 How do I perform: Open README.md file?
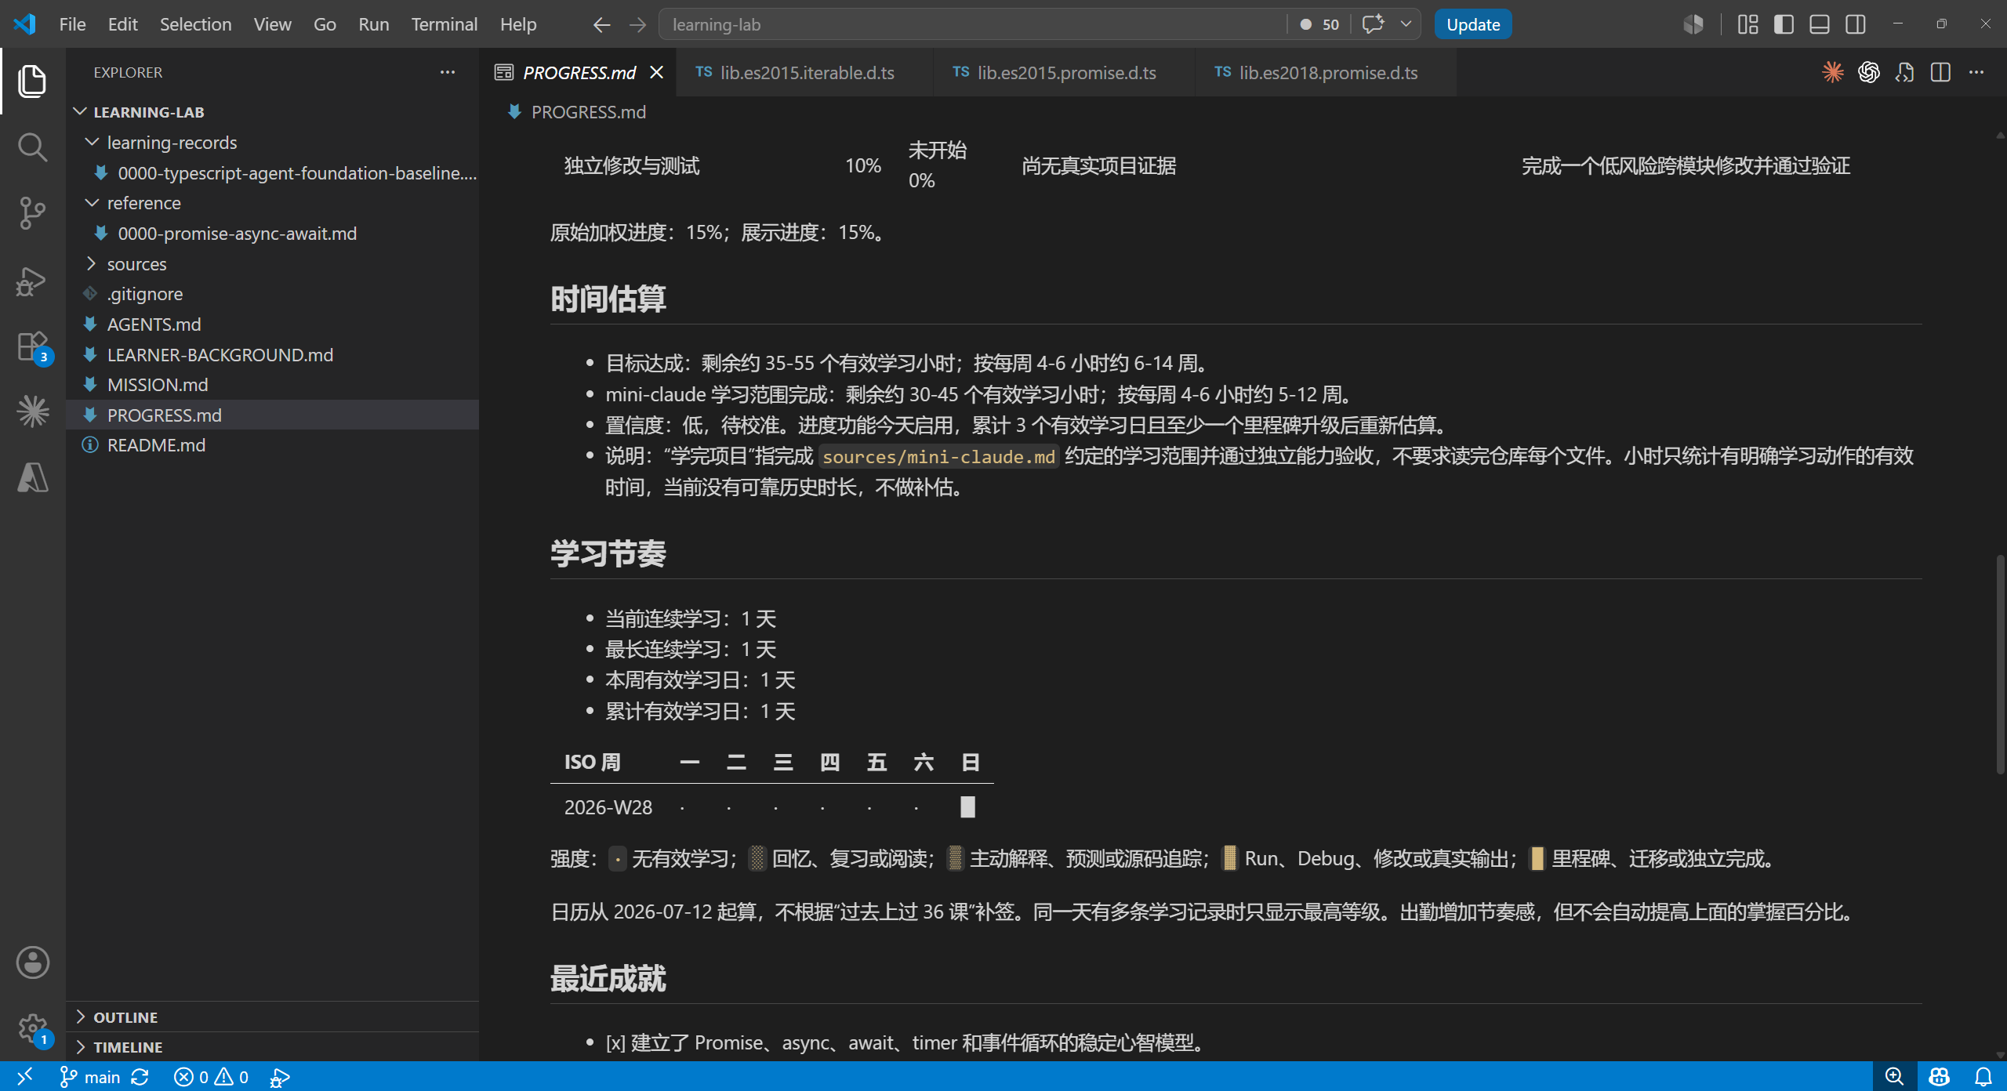272,445
